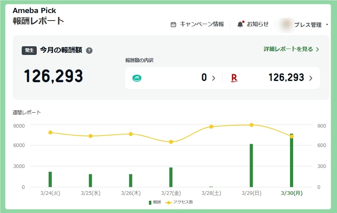Click the 3/24(火) green reward bar

coord(50,179)
